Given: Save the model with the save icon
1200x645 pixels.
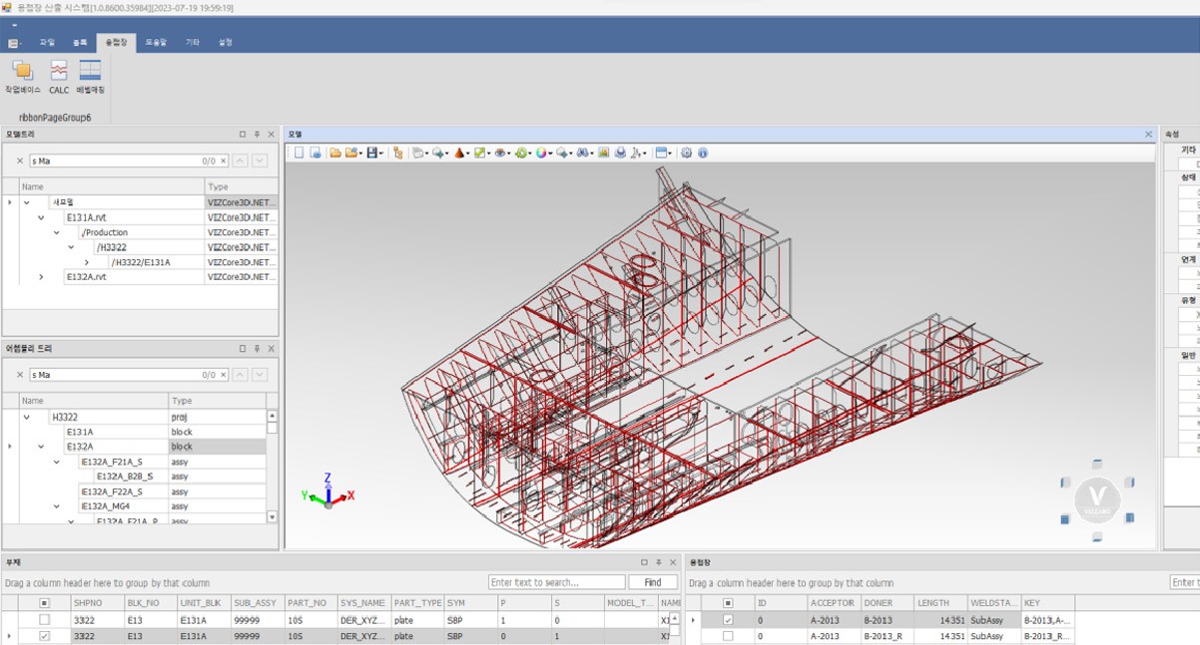Looking at the screenshot, I should coord(371,153).
